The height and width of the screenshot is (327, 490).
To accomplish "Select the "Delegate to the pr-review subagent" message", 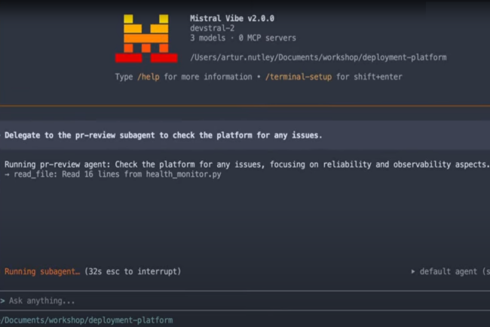I will 164,135.
